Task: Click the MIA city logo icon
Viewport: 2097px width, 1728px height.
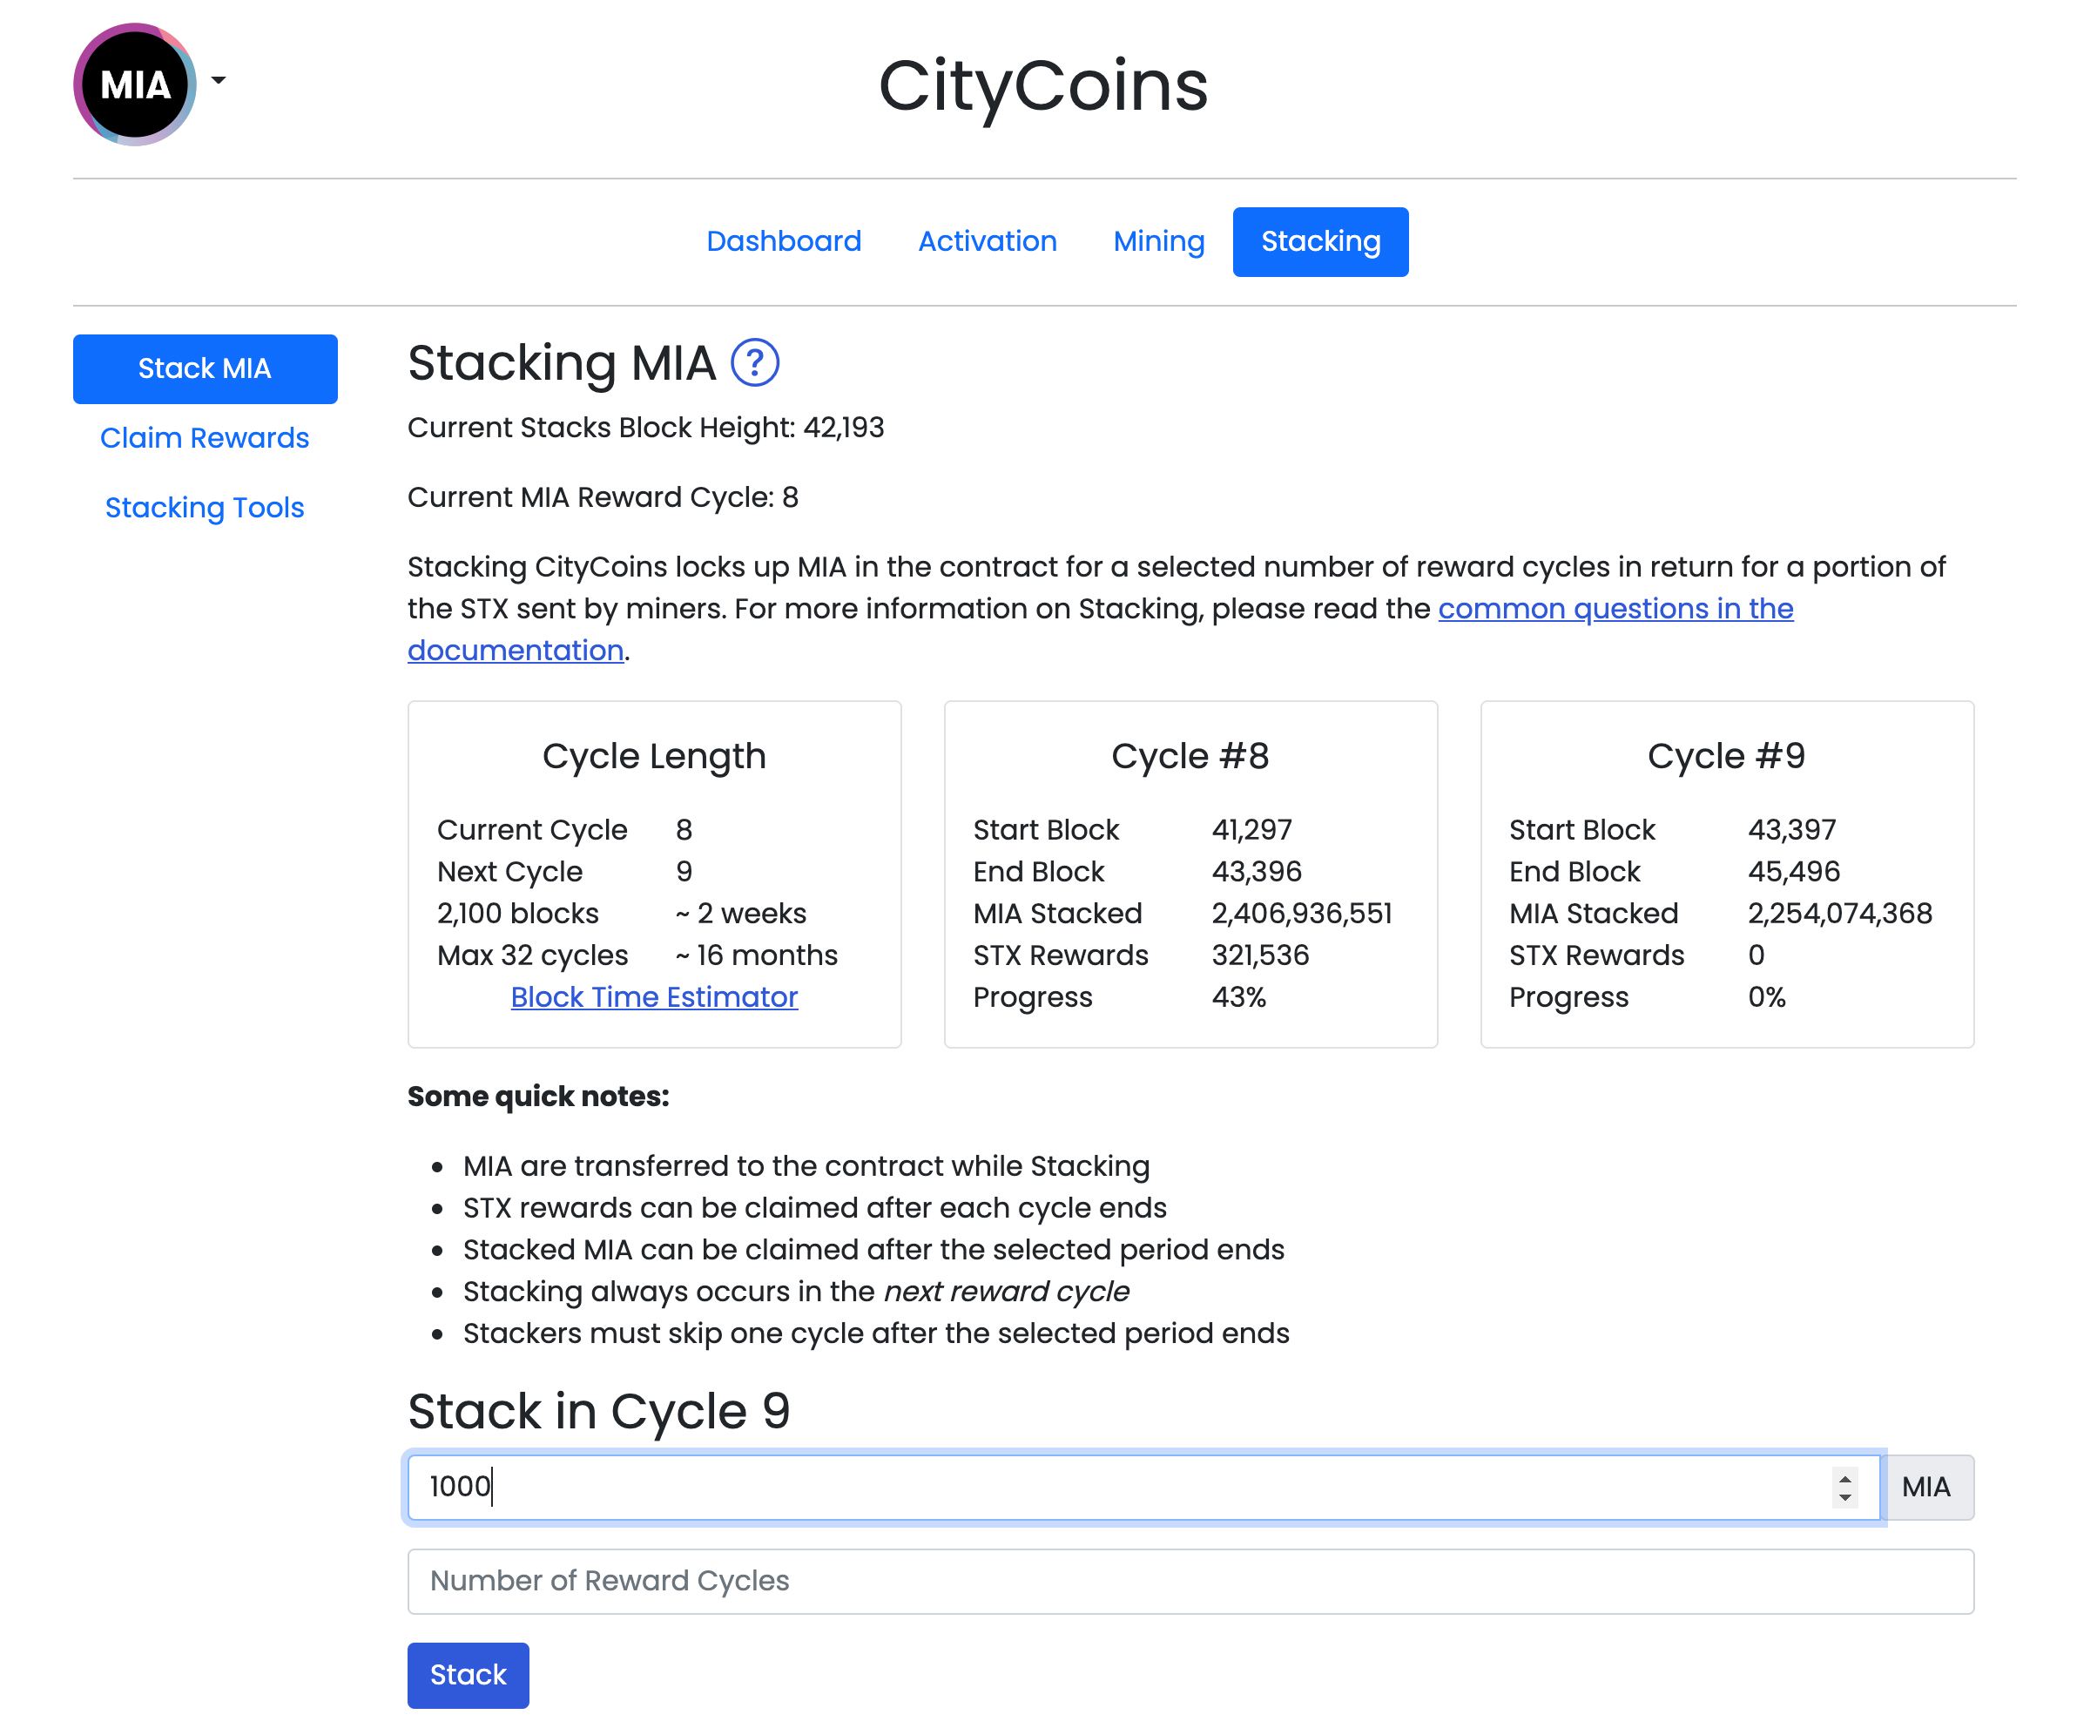Action: [x=134, y=84]
